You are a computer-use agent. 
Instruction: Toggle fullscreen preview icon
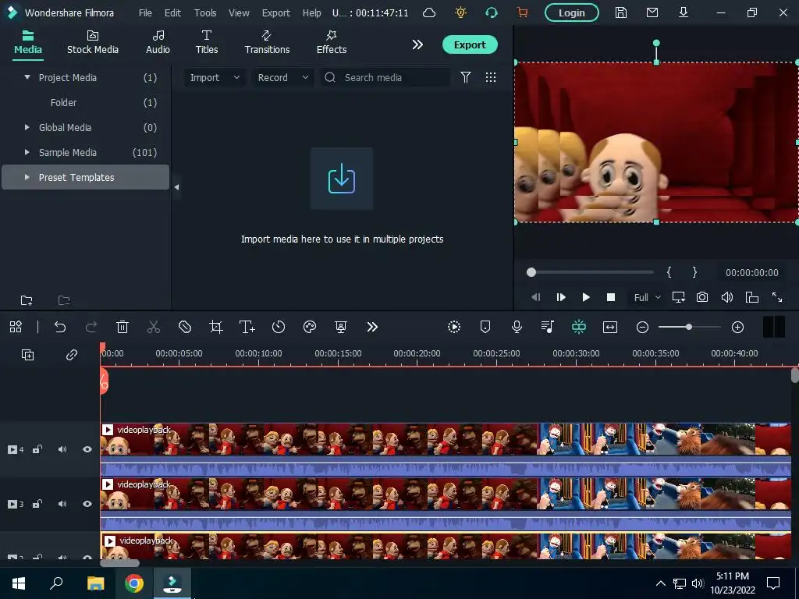tap(777, 297)
